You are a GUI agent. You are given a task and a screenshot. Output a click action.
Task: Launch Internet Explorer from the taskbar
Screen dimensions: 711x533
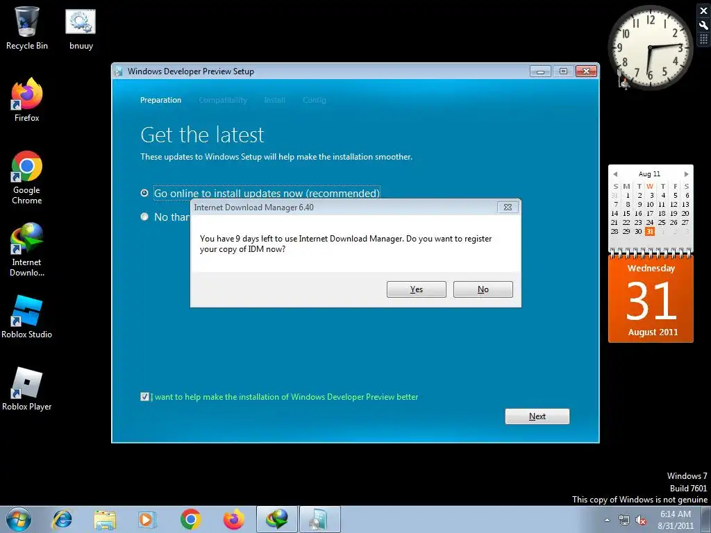(62, 519)
